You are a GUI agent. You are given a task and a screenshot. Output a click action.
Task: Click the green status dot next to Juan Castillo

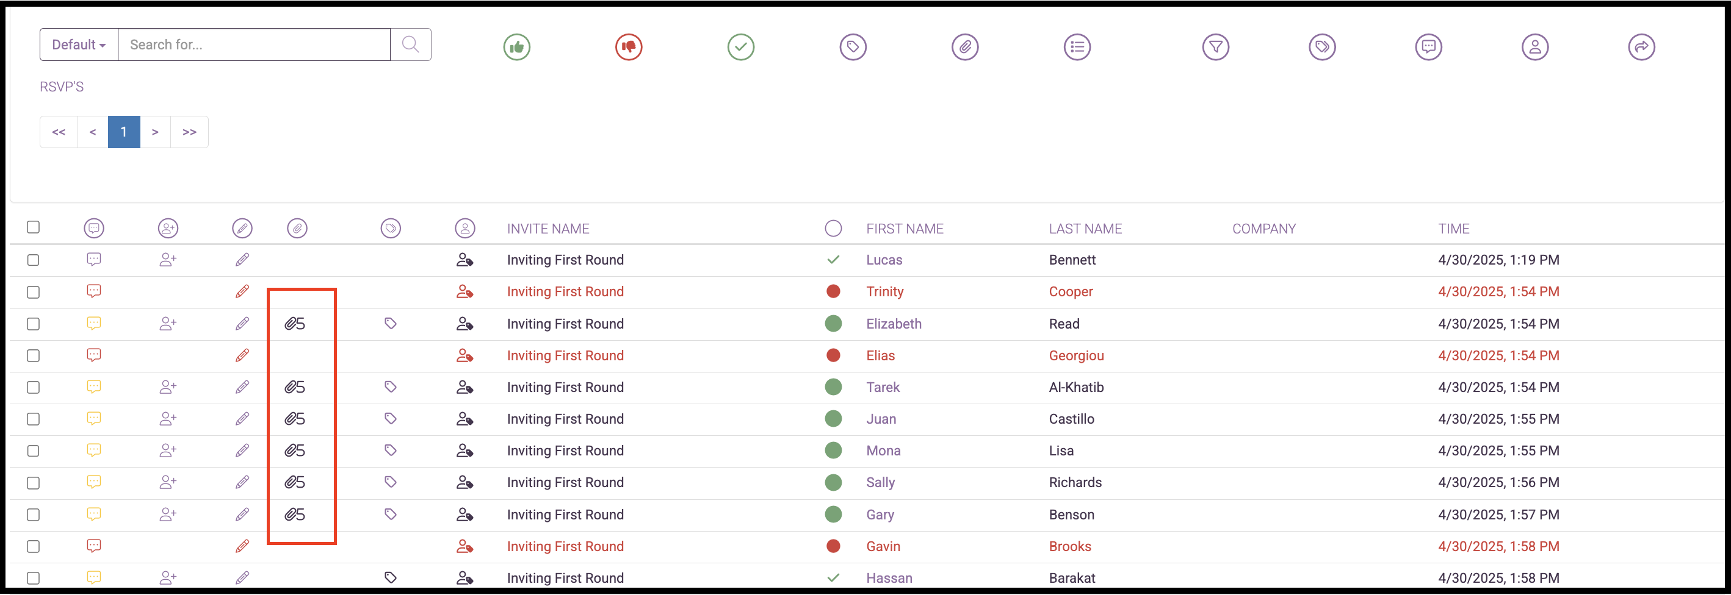pos(833,419)
